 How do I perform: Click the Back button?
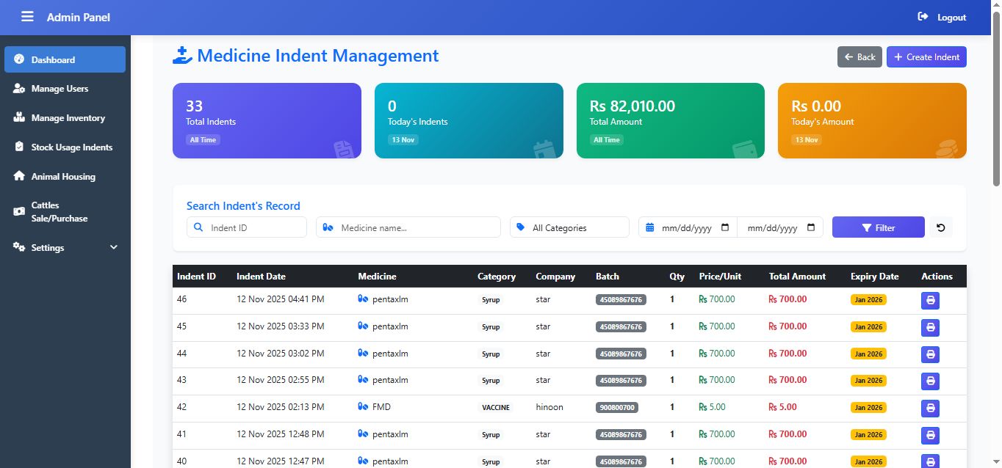pyautogui.click(x=859, y=57)
